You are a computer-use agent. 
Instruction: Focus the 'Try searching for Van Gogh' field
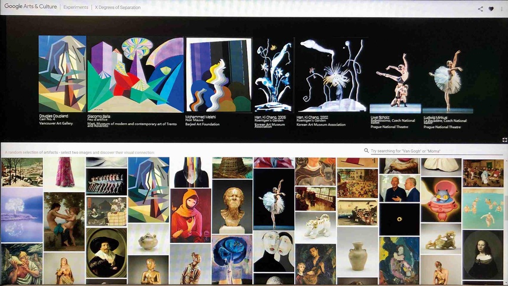tap(437, 151)
